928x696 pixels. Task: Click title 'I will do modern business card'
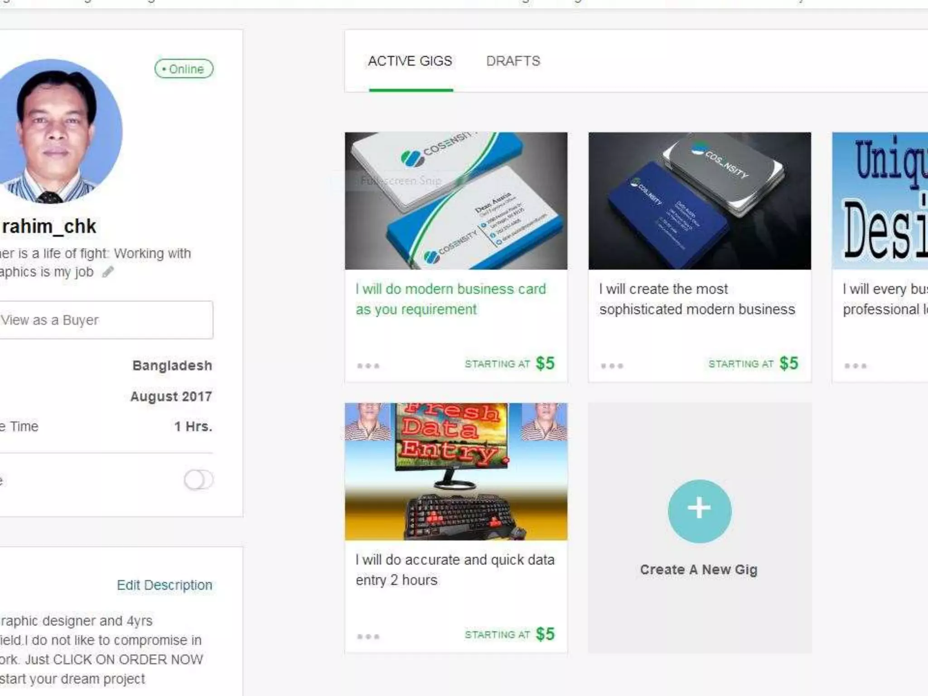click(451, 299)
